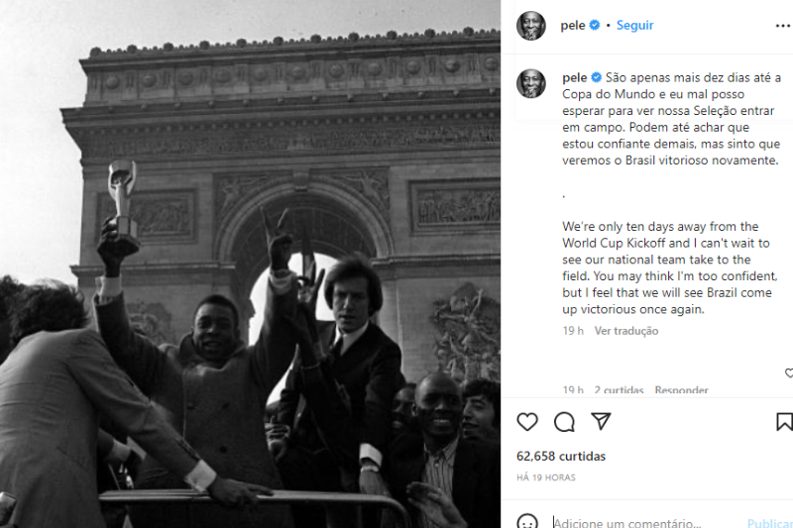
Task: Click pele's verified badge in header
Action: [595, 25]
